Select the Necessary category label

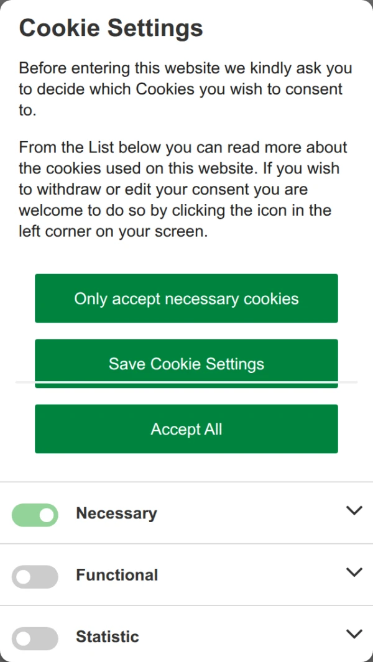pyautogui.click(x=116, y=513)
